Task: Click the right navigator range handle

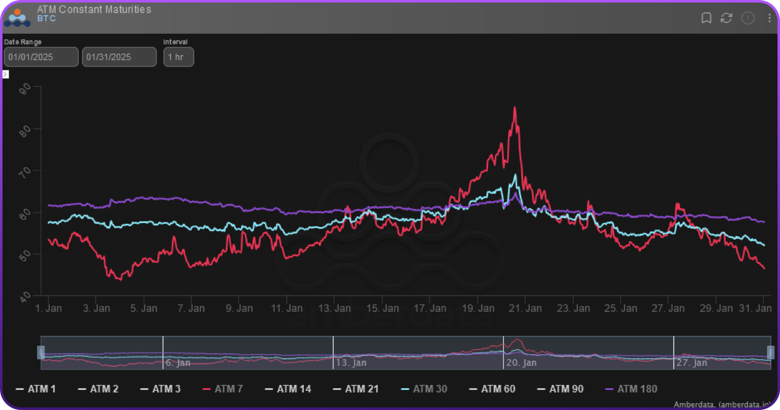Action: (770, 352)
